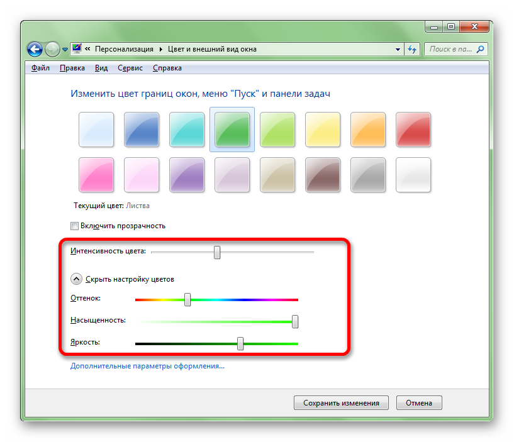Click the Сохранить изменения button
Image resolution: width=514 pixels, height=442 pixels.
pos(341,402)
